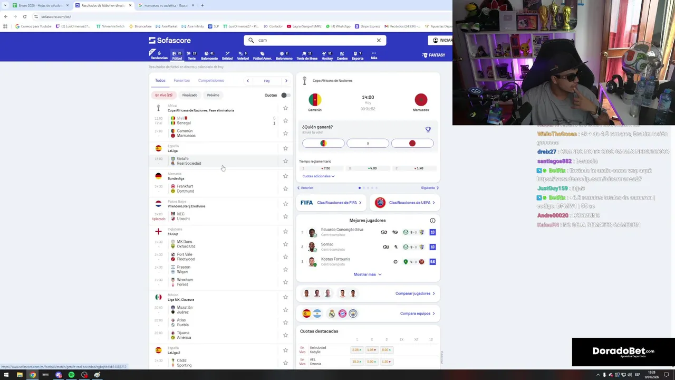Screen dimensions: 675x380
Task: Click the Camerún team flag
Action: [315, 100]
